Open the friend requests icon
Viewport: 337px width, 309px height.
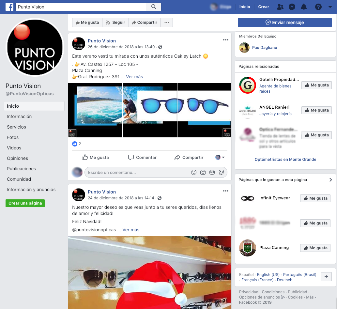280,7
